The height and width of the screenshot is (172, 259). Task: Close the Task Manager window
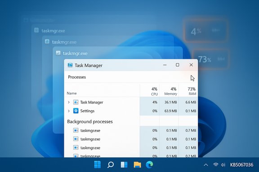click(191, 65)
